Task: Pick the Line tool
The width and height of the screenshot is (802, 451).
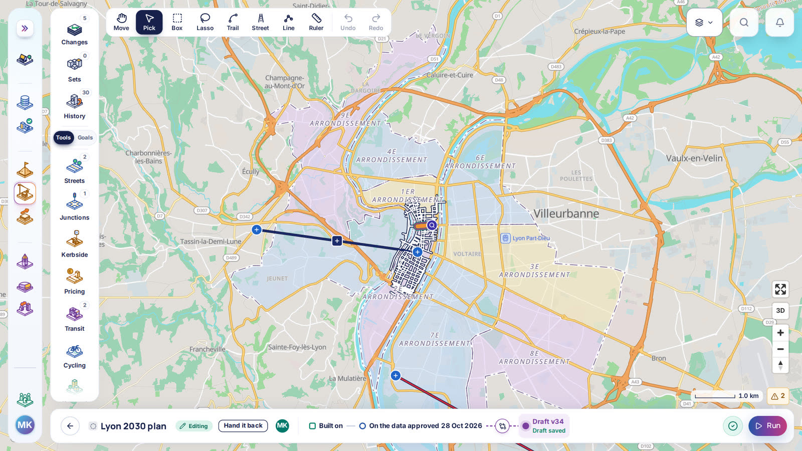Action: [x=289, y=23]
